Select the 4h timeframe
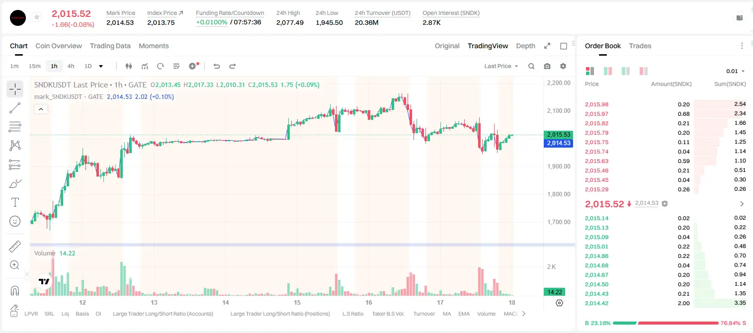Screen dimensions: 753x333 point(71,66)
